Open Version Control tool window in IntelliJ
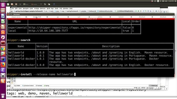Viewport: 177px width, 99px height. point(28,86)
